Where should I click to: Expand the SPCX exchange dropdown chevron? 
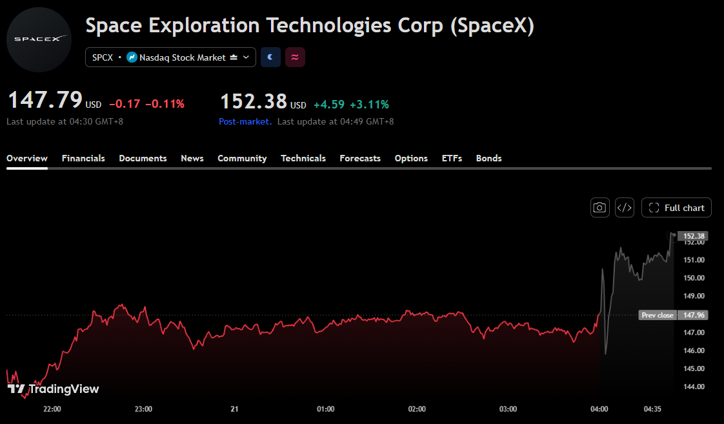pos(246,57)
